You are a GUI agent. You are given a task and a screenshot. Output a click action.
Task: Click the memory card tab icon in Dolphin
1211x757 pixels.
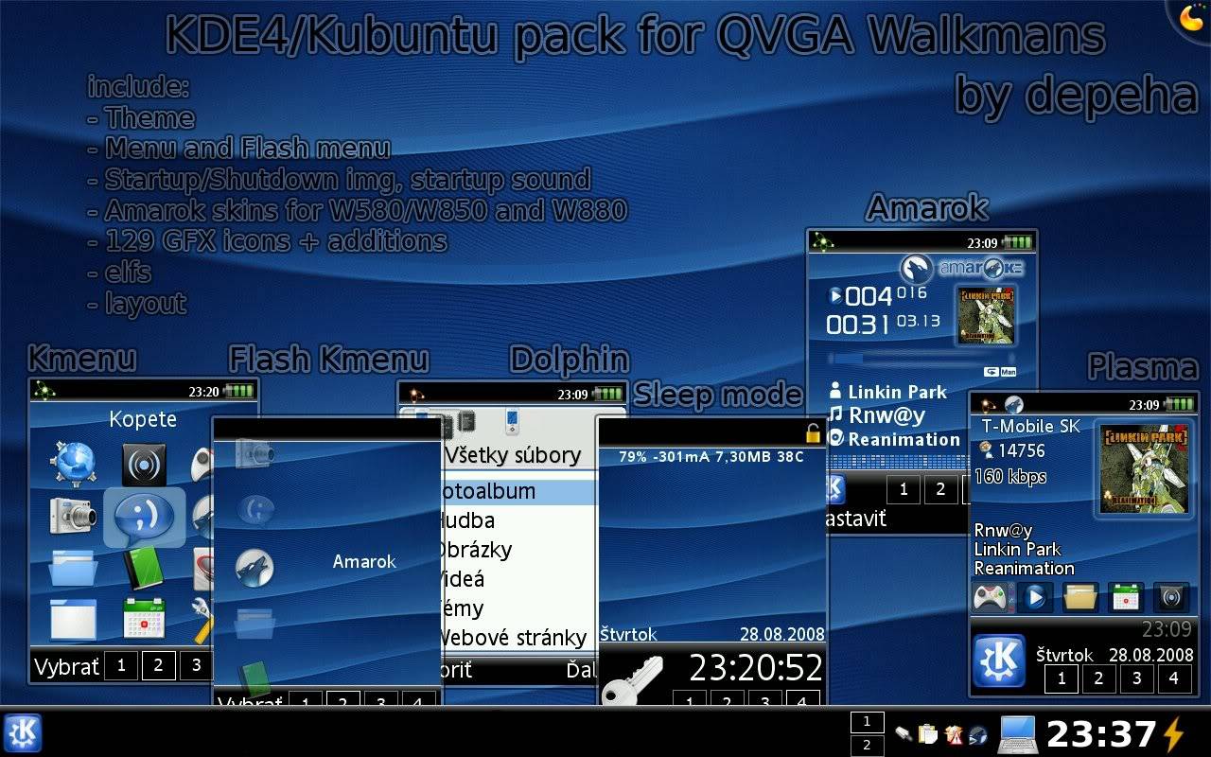tap(466, 421)
